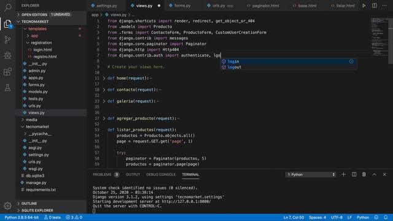Create a new terminal with plus icon
Screen dimensions: 393x221
pyautogui.click(x=344, y=174)
